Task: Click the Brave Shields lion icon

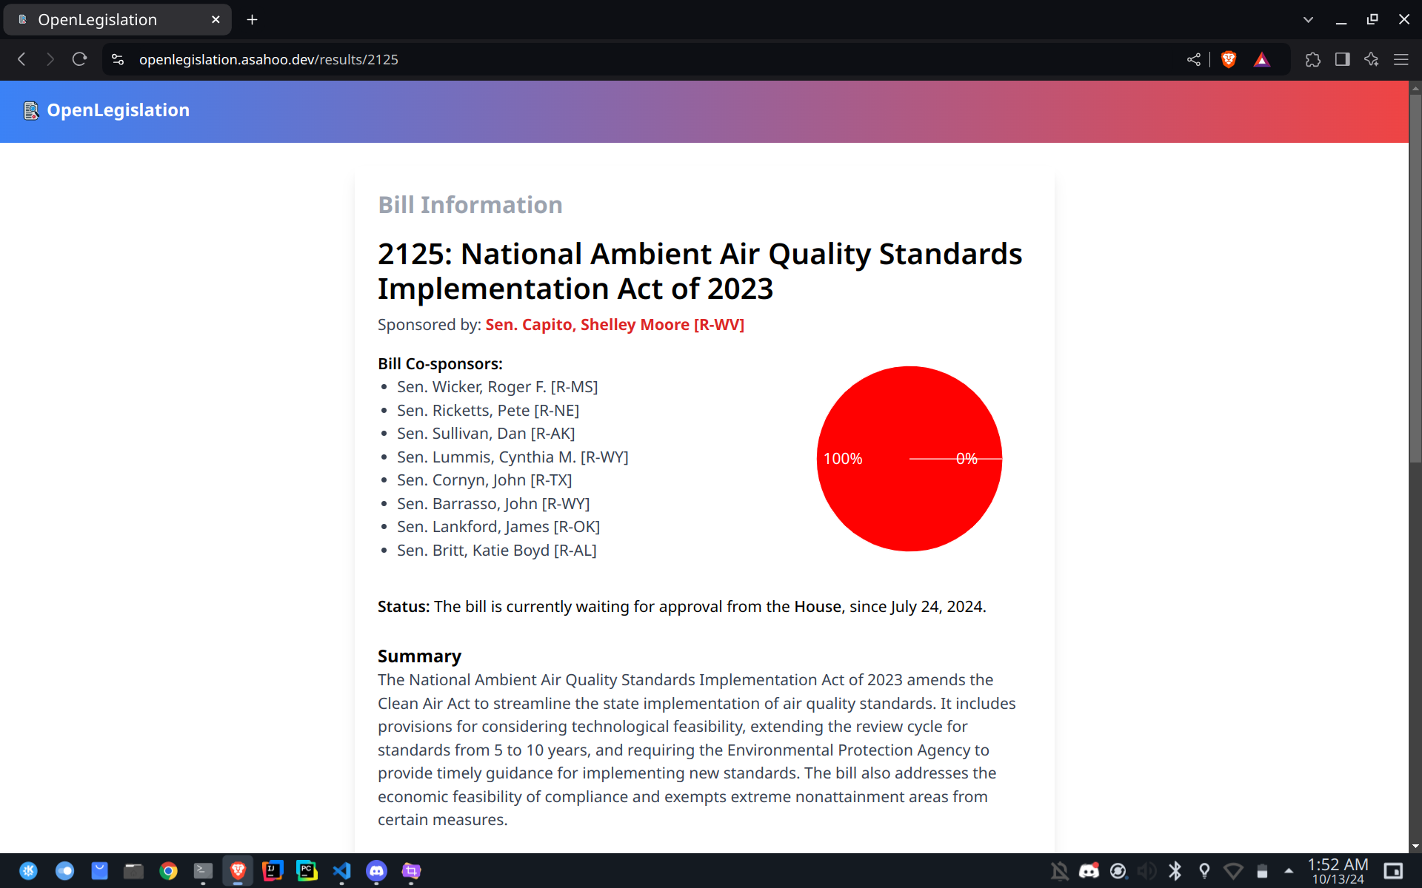Action: pyautogui.click(x=1229, y=59)
